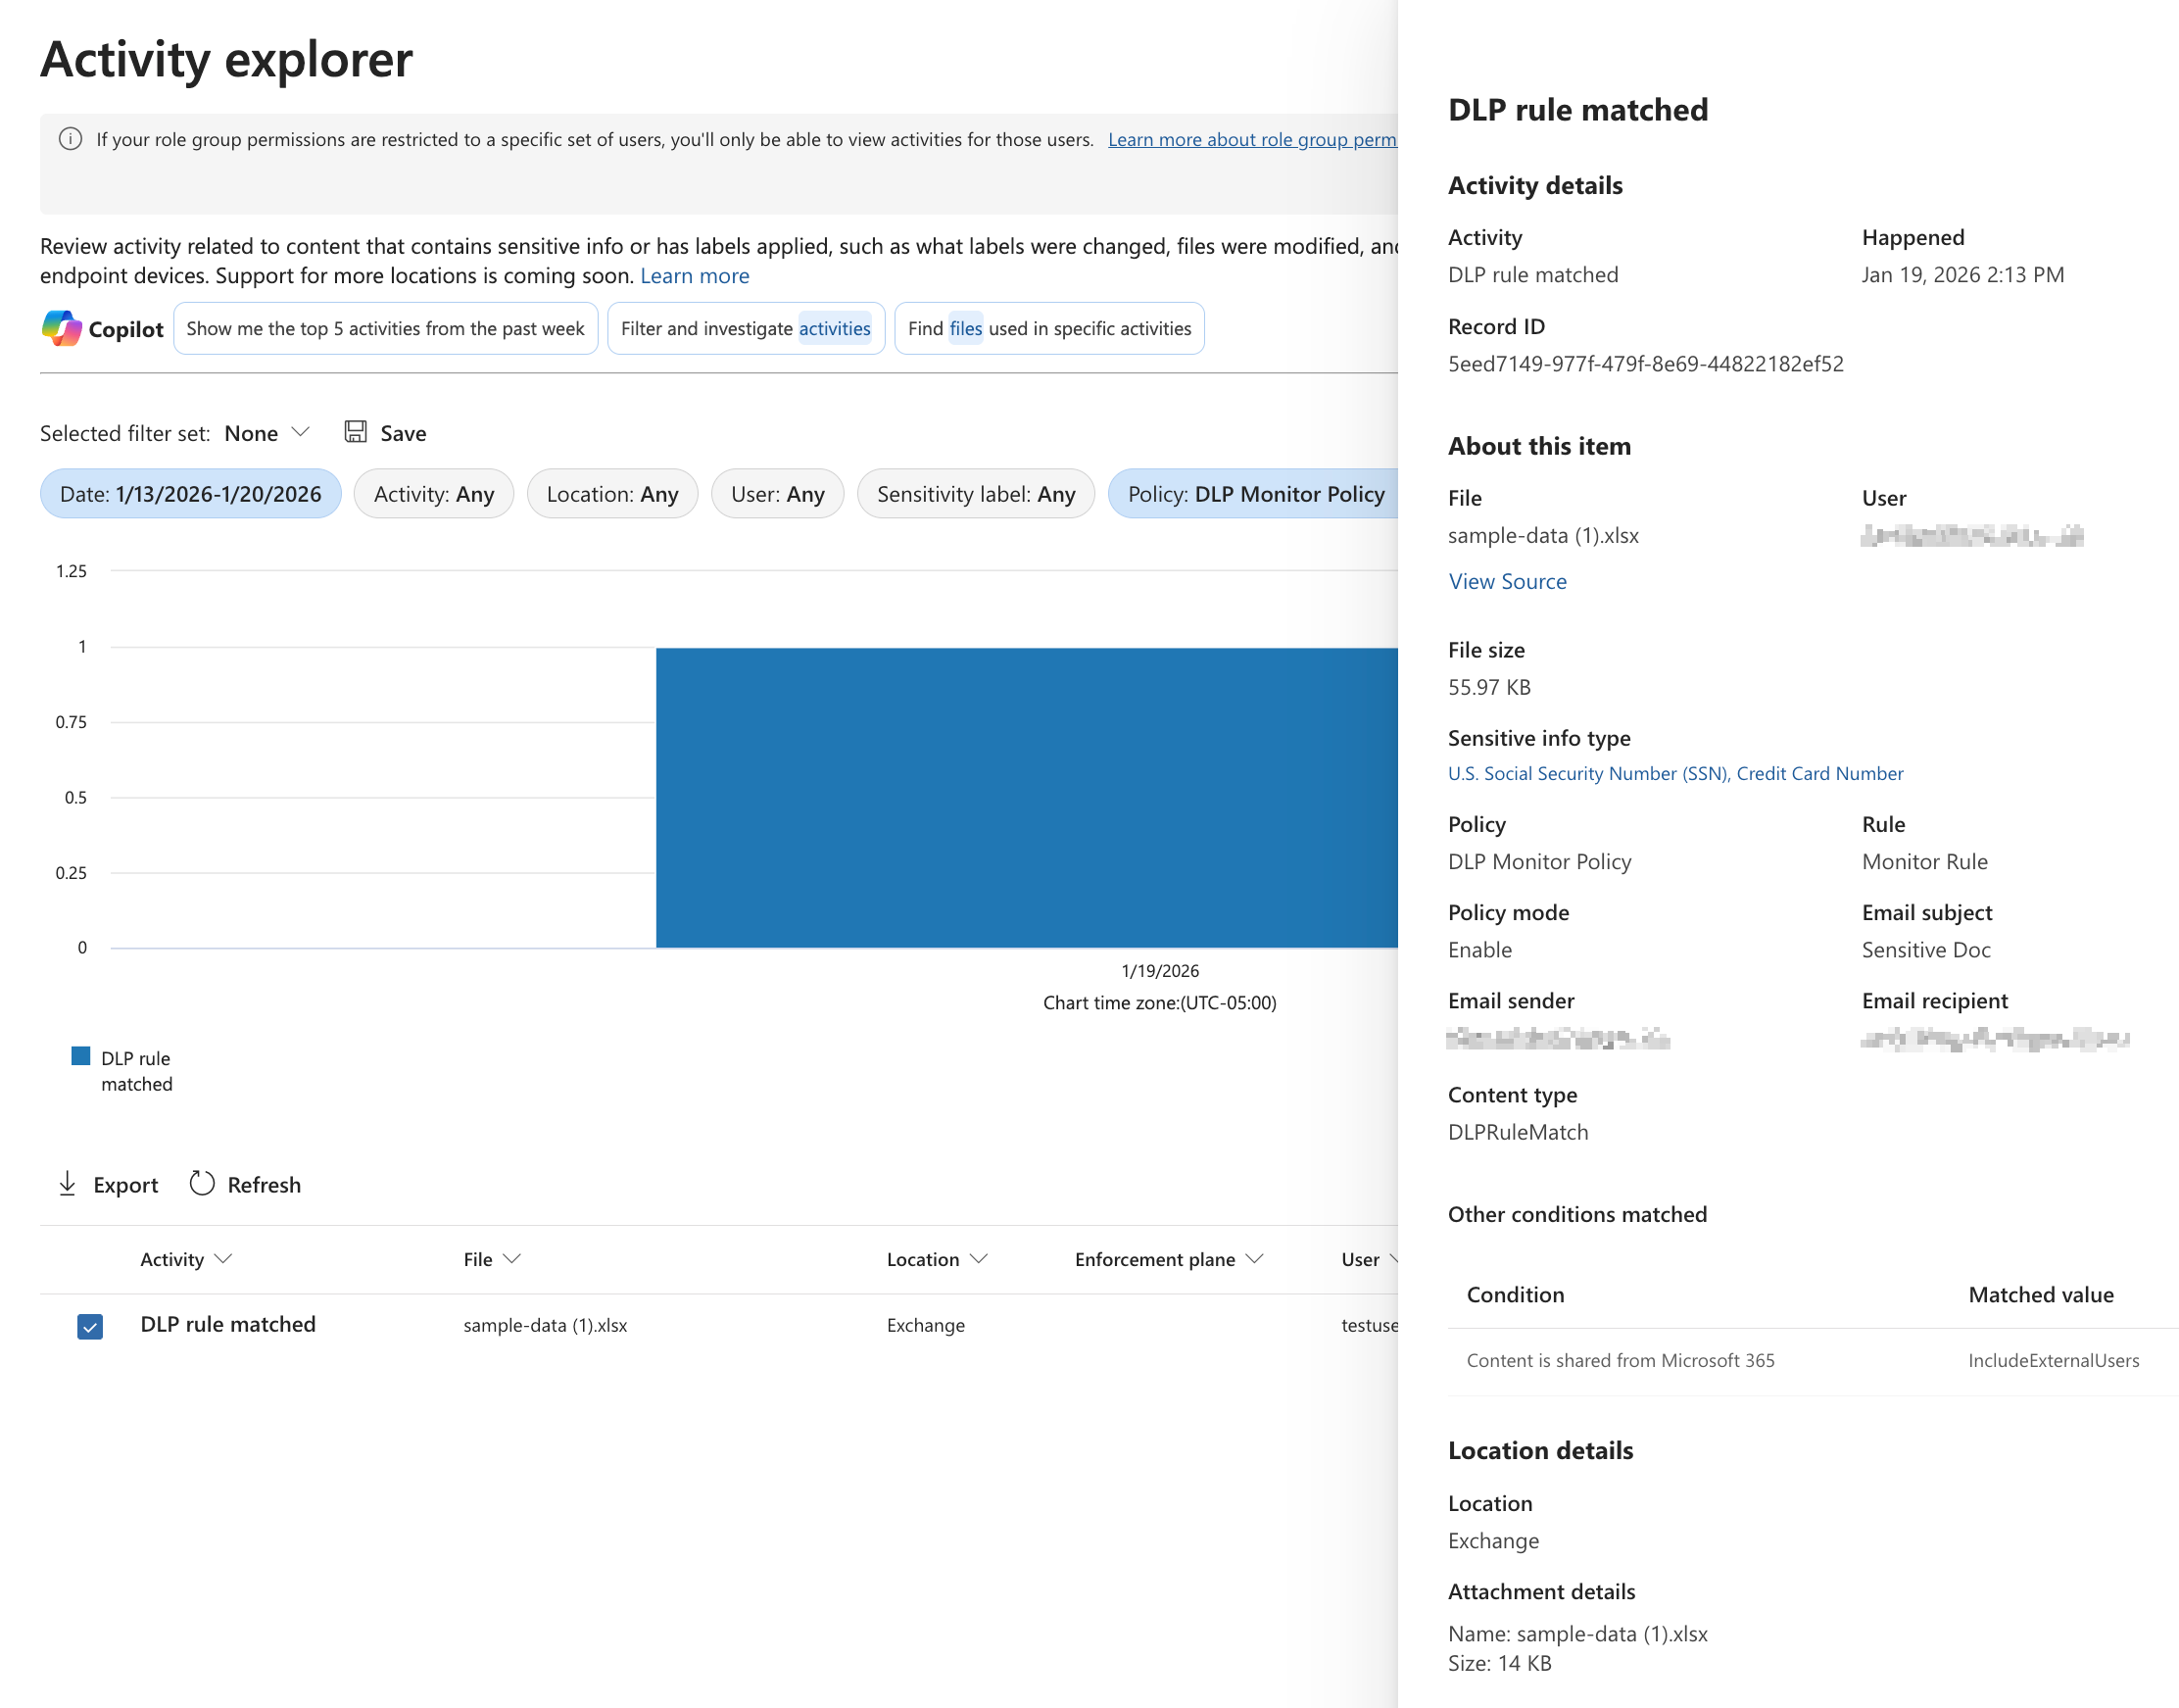This screenshot has width=2179, height=1708.
Task: Click the Filter and investigate activities prompt
Action: tap(744, 328)
